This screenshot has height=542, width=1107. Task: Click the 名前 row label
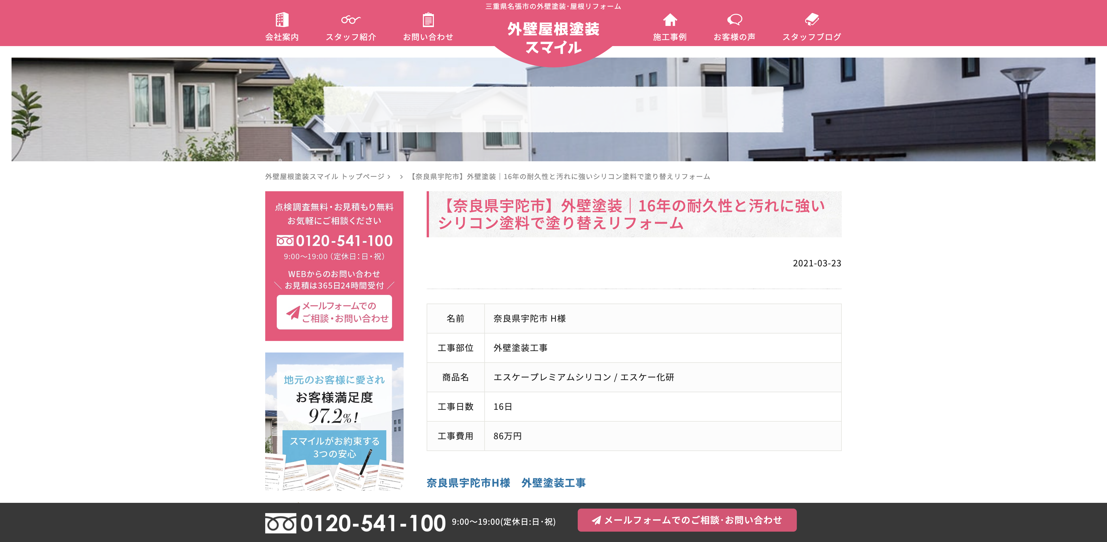455,319
